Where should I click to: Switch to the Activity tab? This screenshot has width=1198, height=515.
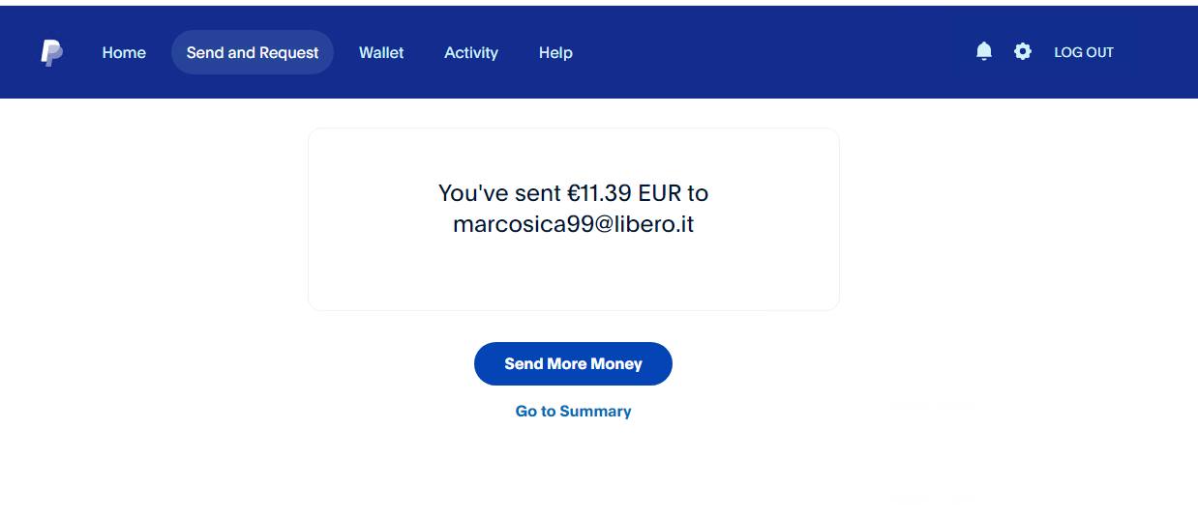[471, 53]
